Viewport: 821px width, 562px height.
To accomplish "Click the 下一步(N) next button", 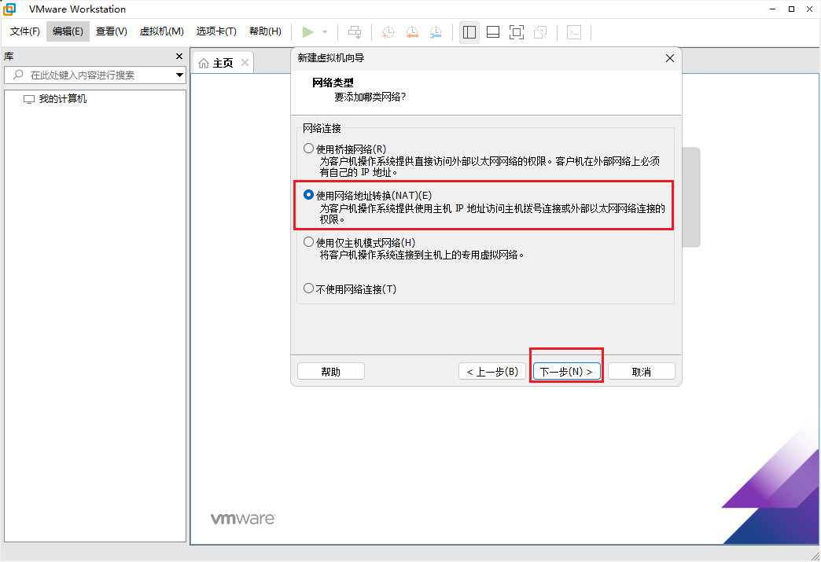I will tap(566, 372).
